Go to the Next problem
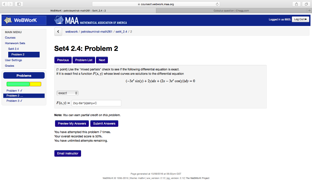 [102, 60]
